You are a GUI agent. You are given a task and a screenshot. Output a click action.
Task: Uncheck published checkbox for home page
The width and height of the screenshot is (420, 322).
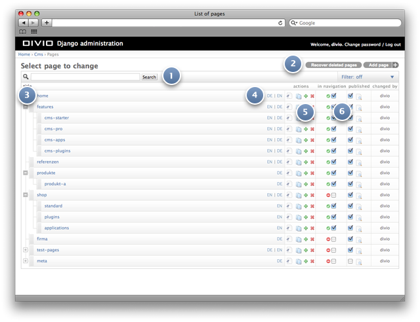pyautogui.click(x=350, y=96)
